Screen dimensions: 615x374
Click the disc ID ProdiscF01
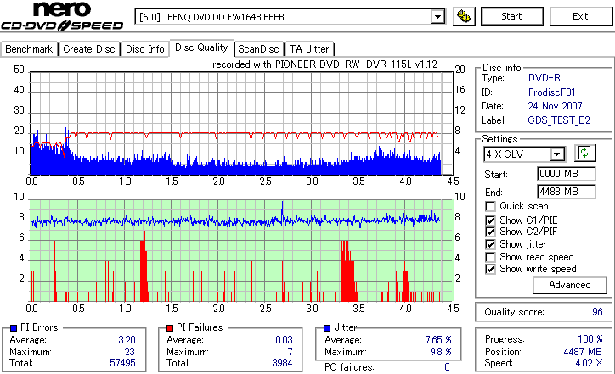551,92
